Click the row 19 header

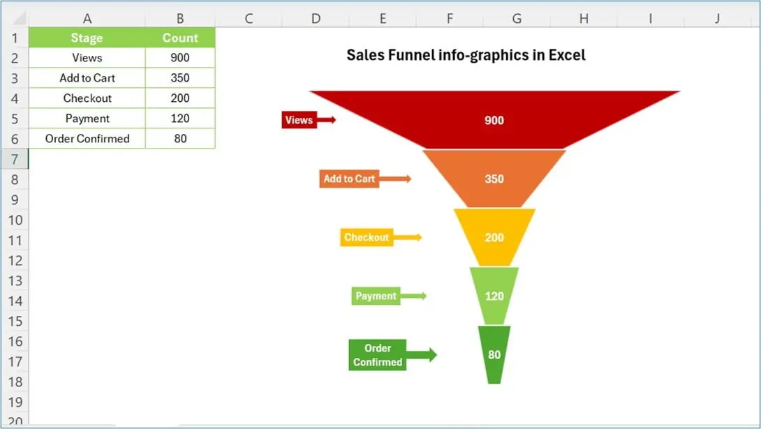(x=15, y=402)
